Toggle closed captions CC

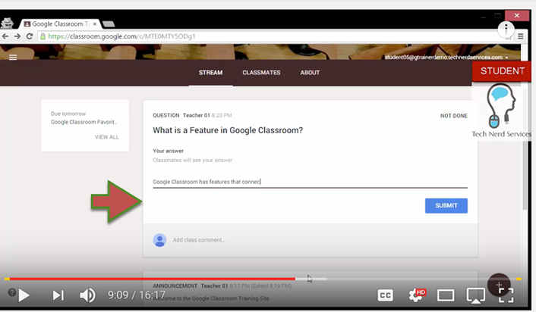point(385,295)
